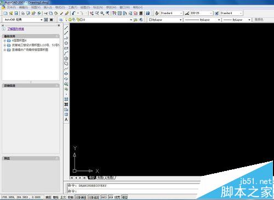Select the Spline draw tool
Image resolution: width=274 pixels, height=200 pixels.
(x=66, y=68)
